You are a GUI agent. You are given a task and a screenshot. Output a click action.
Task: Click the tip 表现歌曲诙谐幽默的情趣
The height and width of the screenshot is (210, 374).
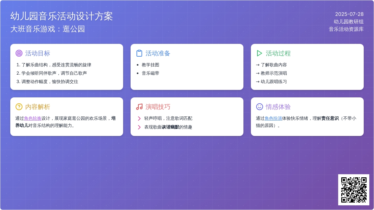coord(168,127)
